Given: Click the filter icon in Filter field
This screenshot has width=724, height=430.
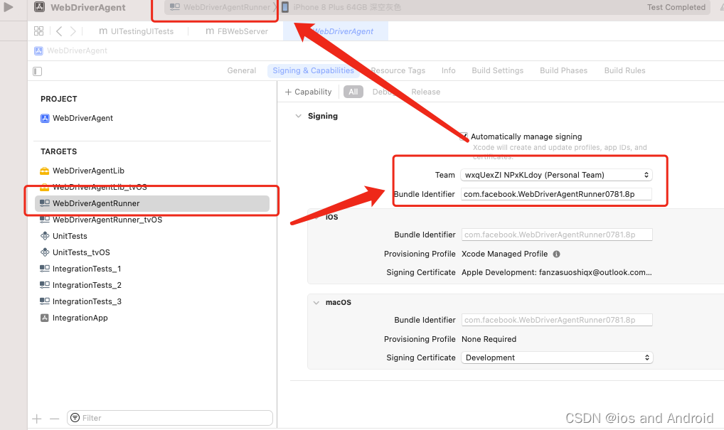Looking at the screenshot, I should (x=75, y=417).
